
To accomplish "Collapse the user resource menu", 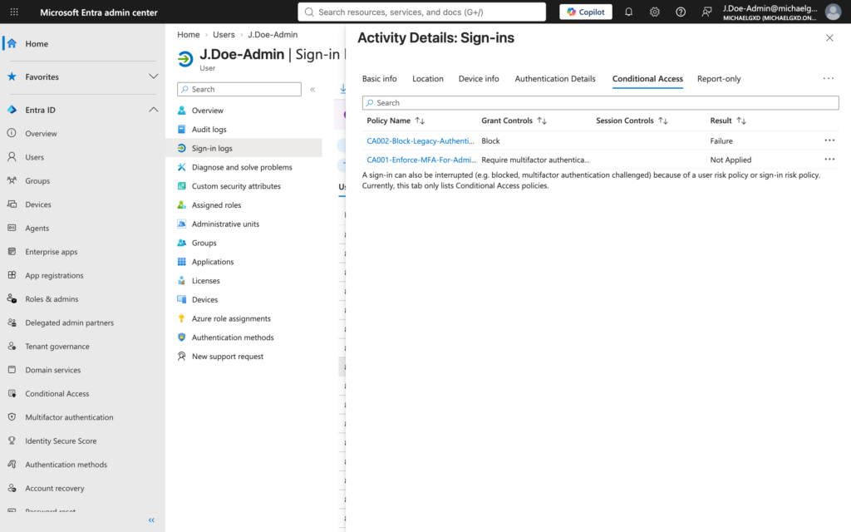I will point(312,90).
